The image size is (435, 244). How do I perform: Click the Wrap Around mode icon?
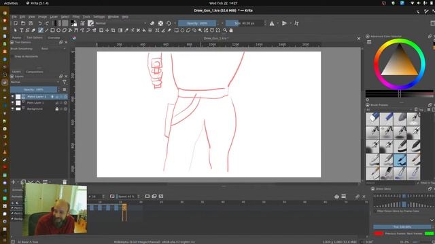pyautogui.click(x=296, y=23)
